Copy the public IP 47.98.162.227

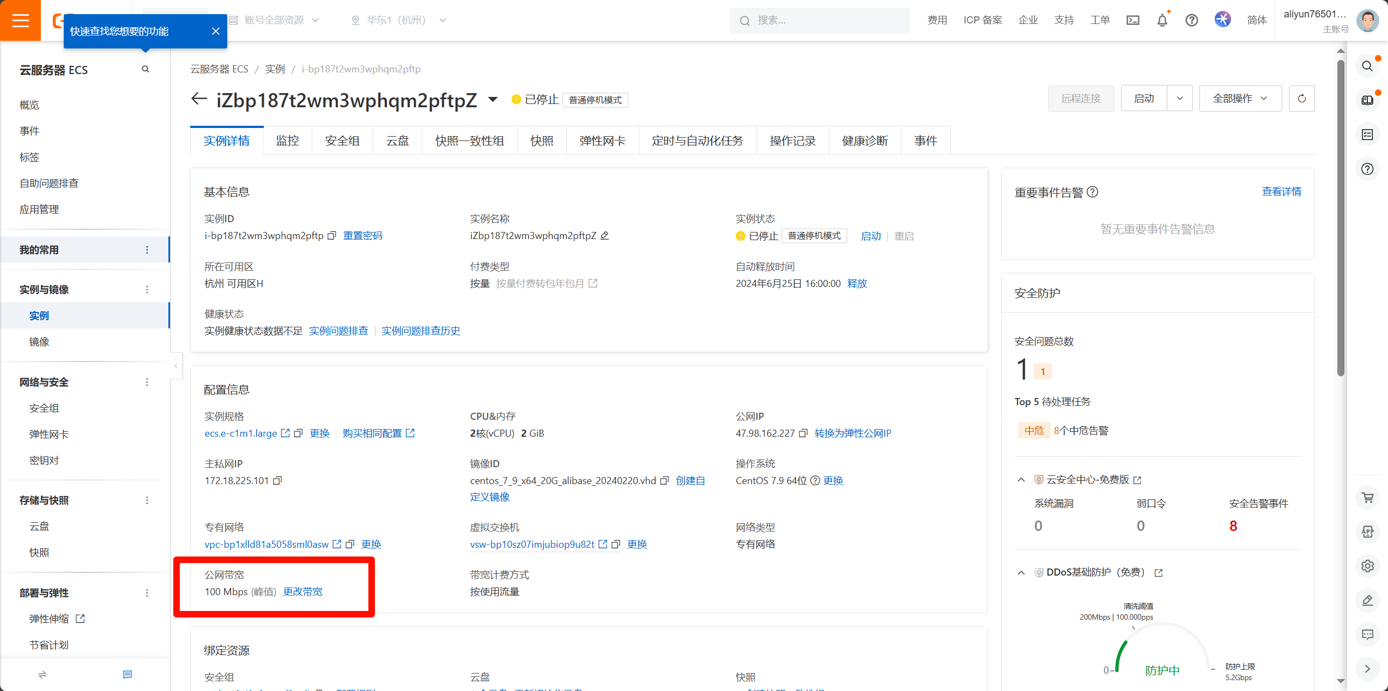click(803, 433)
